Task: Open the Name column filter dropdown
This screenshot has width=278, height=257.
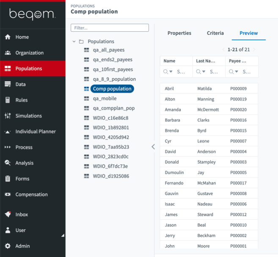Action: point(168,72)
